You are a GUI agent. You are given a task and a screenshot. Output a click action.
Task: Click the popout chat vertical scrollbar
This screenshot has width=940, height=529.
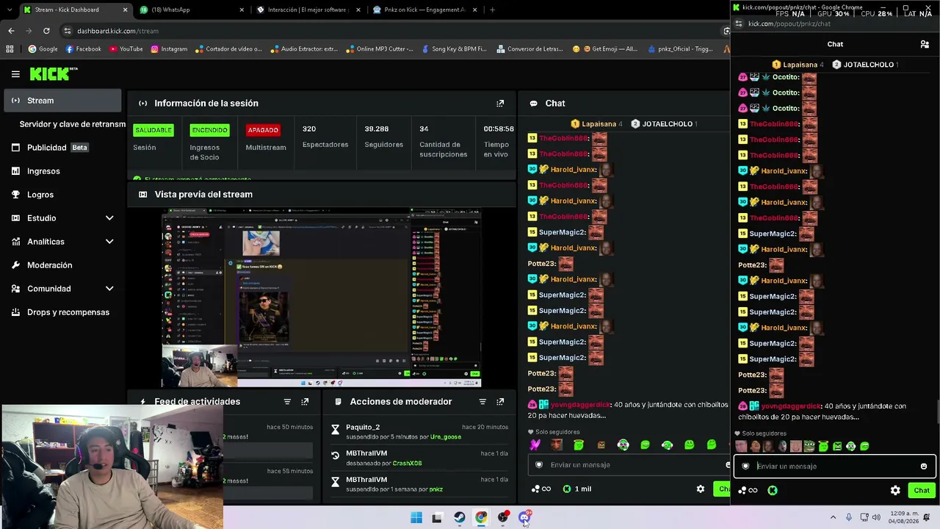937,411
